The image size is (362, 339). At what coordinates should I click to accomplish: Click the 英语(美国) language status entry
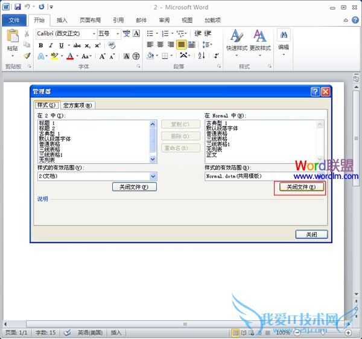pos(90,333)
